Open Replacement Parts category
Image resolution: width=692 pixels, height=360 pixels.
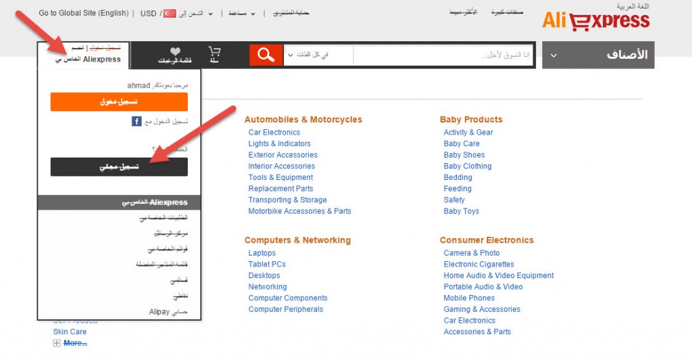click(280, 189)
